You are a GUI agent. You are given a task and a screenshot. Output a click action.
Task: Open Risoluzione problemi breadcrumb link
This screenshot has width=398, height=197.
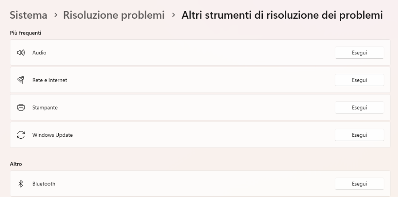click(x=113, y=15)
